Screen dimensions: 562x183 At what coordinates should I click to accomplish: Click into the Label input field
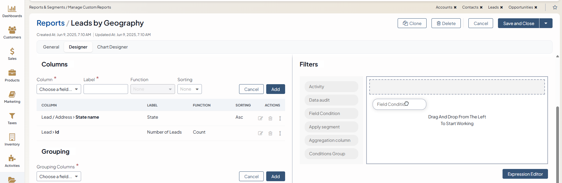point(106,89)
